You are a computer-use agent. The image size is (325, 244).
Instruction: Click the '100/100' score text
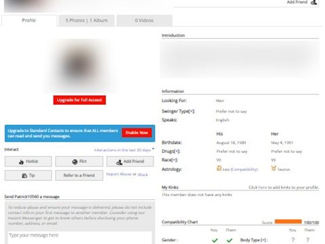click(311, 223)
